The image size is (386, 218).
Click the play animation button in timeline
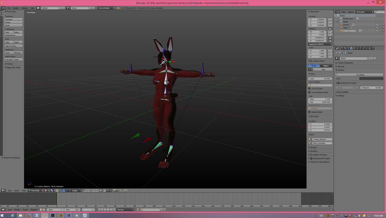(x=108, y=210)
